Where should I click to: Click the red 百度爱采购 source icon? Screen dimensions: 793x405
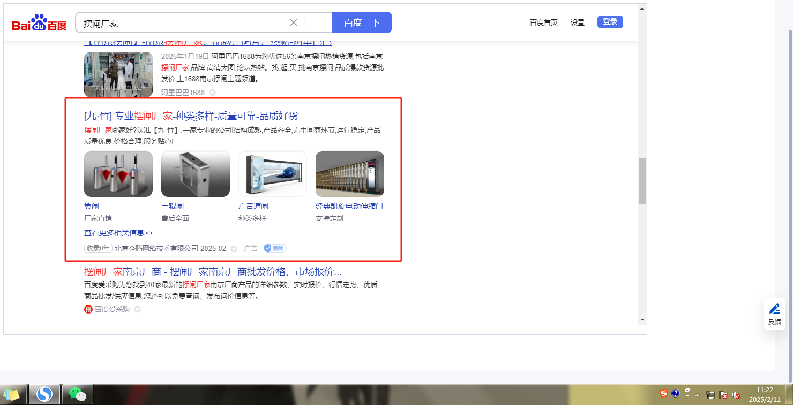(x=88, y=309)
